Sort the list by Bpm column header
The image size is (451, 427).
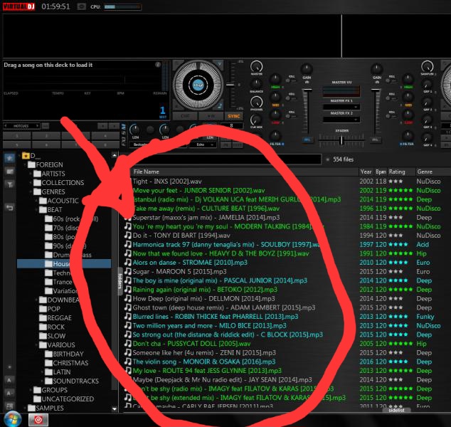(x=381, y=172)
